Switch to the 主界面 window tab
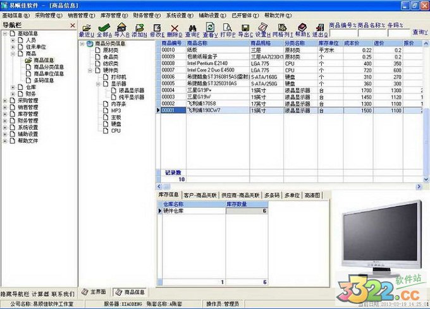 94,292
